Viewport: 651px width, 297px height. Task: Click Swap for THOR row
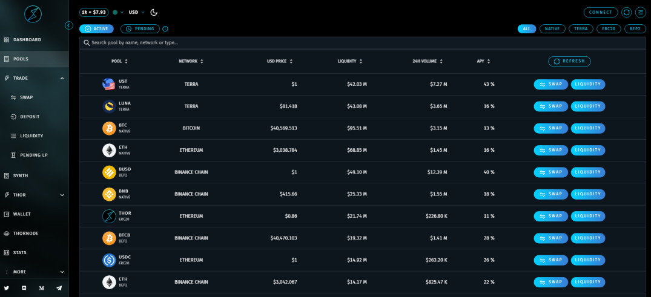coord(550,216)
